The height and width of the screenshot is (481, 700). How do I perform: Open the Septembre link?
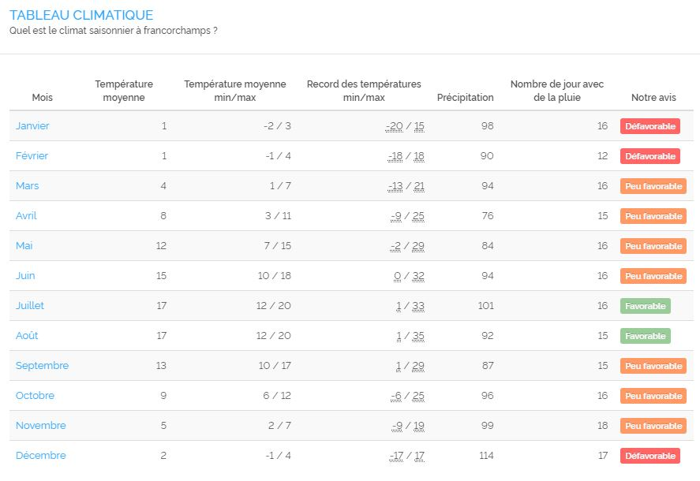42,366
